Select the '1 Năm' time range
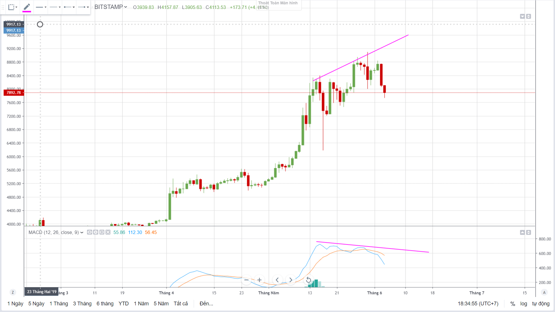555x312 pixels. 141,304
